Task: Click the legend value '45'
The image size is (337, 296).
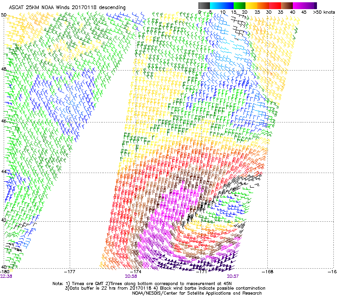Action: point(304,12)
